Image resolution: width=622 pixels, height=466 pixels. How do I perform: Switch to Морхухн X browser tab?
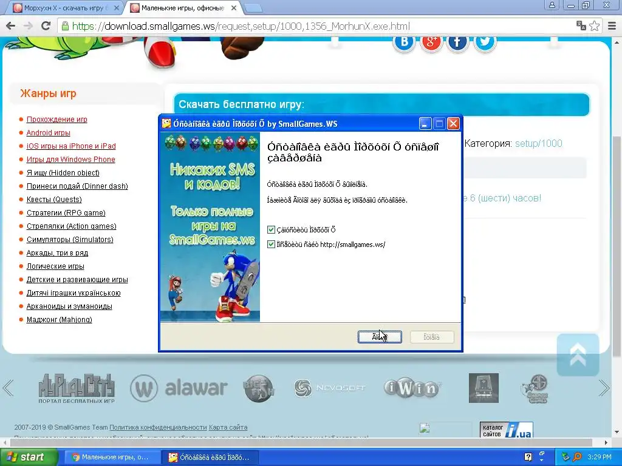[x=66, y=8]
